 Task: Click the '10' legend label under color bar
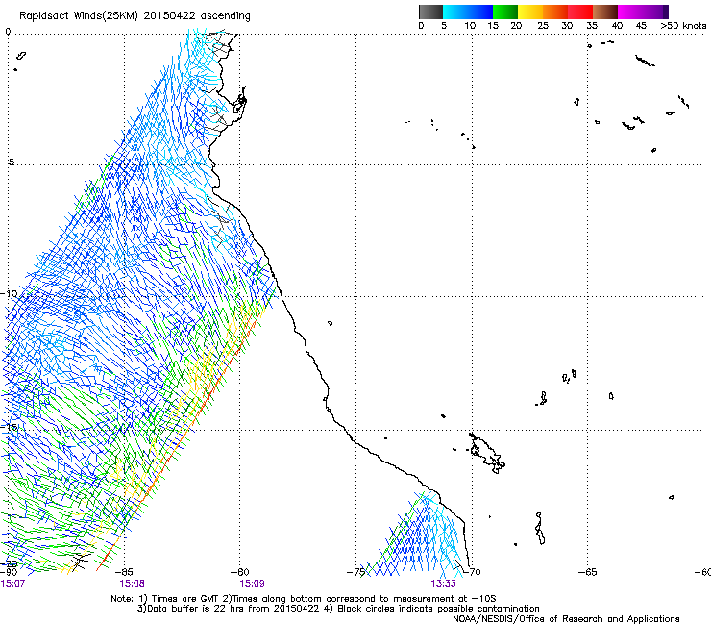470,26
